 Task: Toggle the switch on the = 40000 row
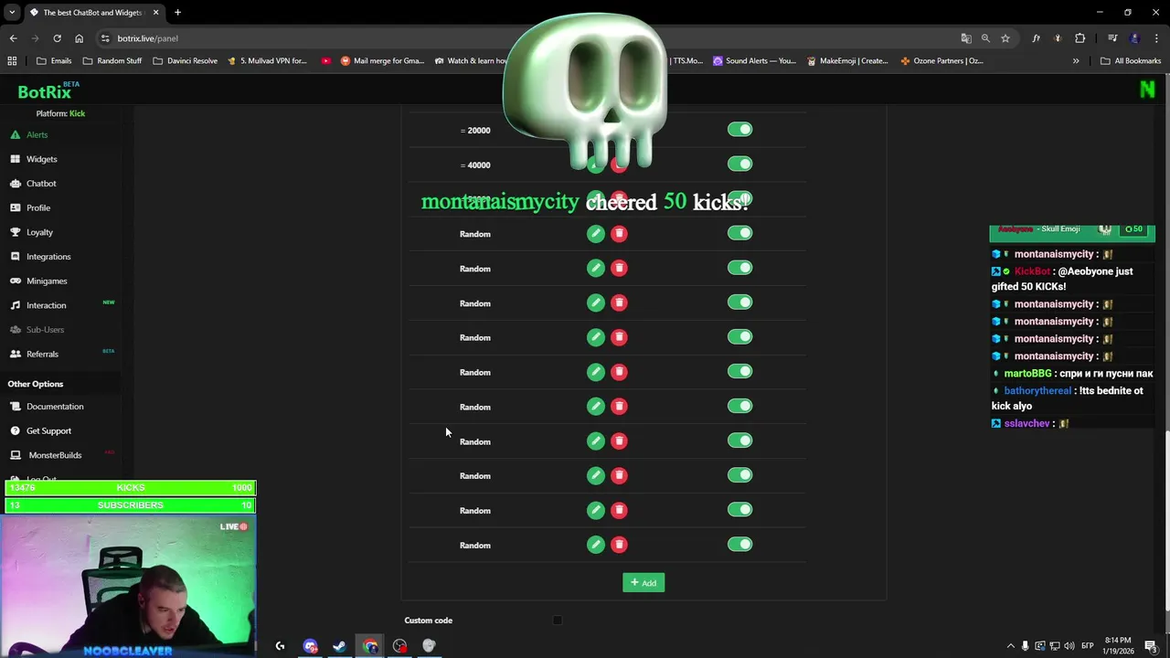pos(739,164)
